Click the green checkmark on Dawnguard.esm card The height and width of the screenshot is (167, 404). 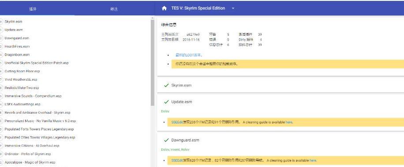click(166, 140)
